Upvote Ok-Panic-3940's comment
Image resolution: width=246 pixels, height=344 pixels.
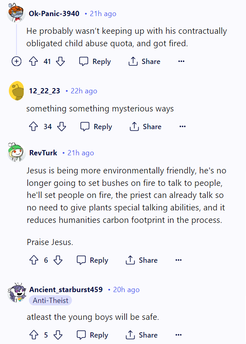pos(34,62)
